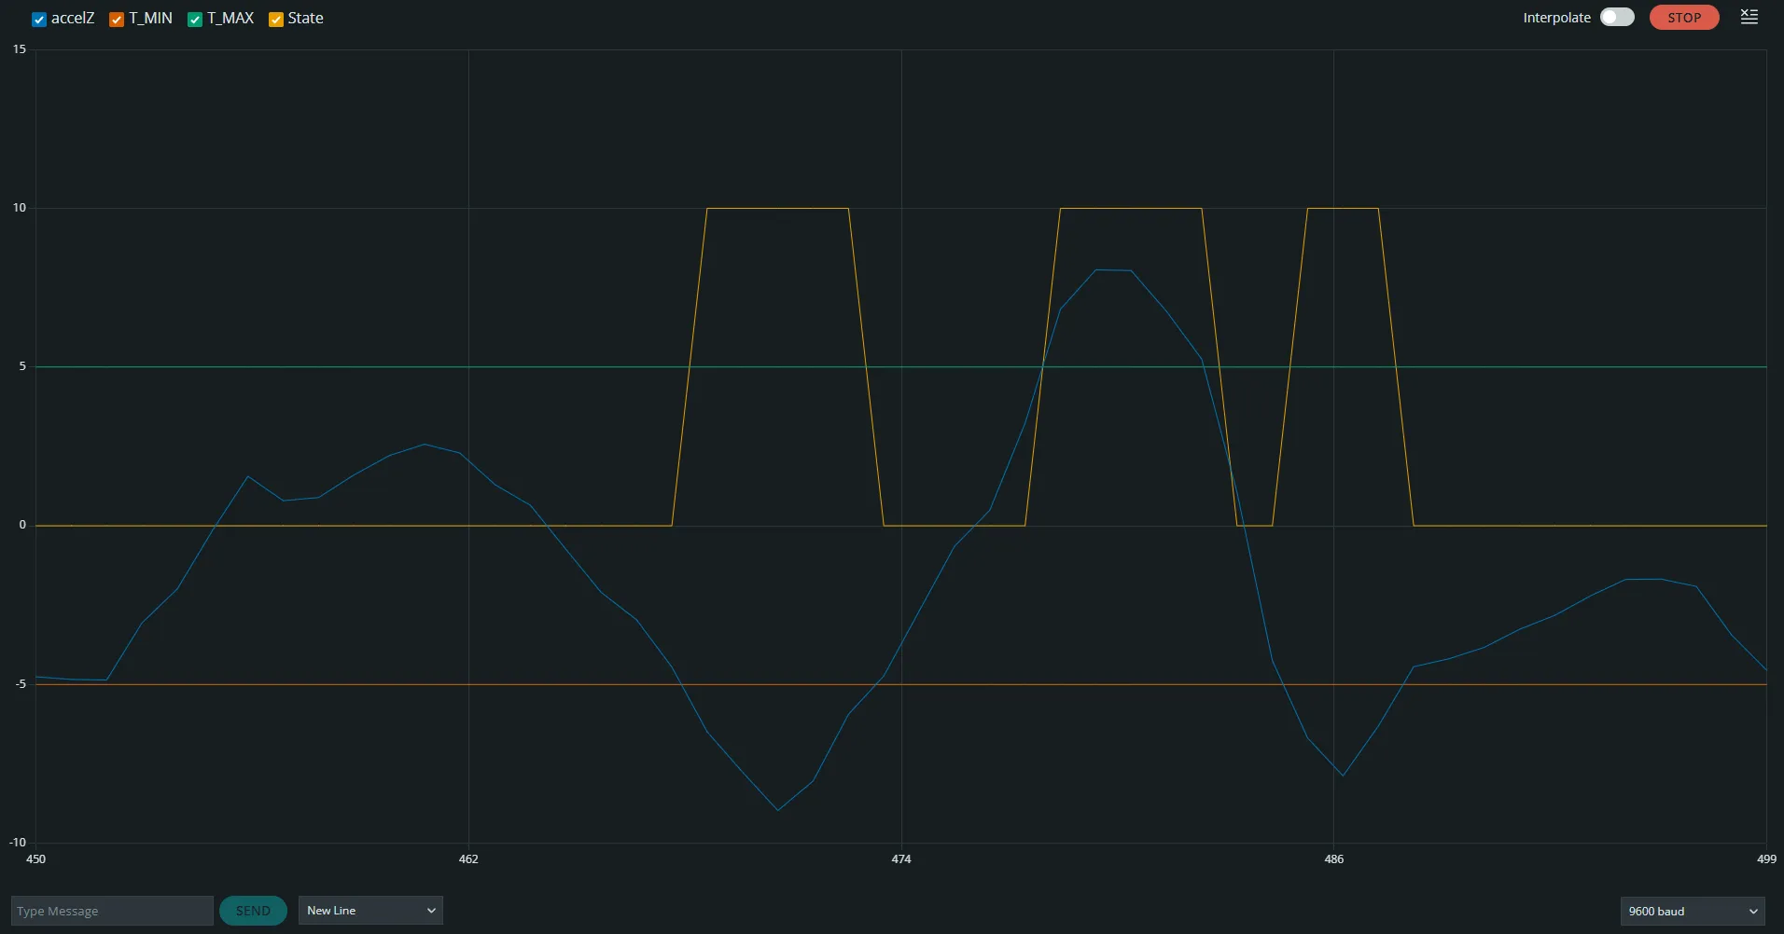Click the Interpolate text label

[x=1556, y=18]
